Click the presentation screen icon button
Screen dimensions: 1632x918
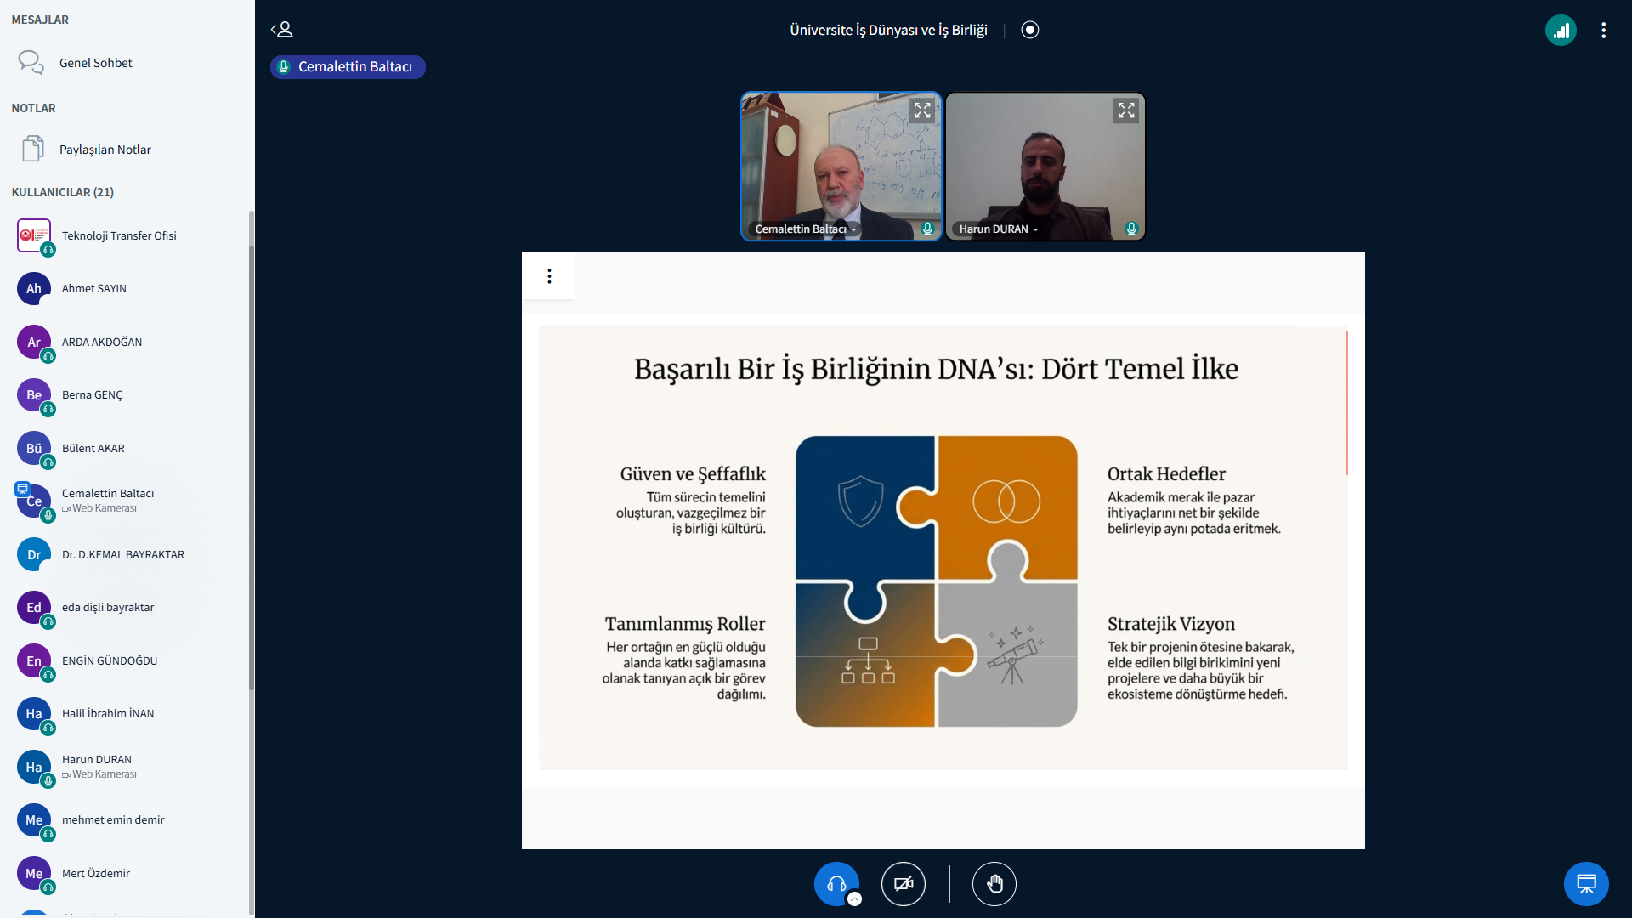point(1585,884)
